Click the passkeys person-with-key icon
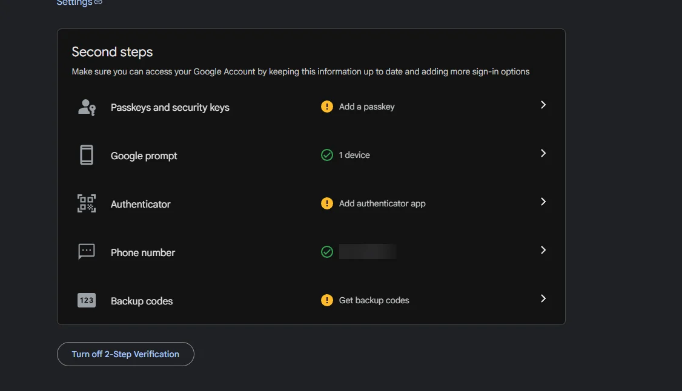682x391 pixels. click(87, 107)
